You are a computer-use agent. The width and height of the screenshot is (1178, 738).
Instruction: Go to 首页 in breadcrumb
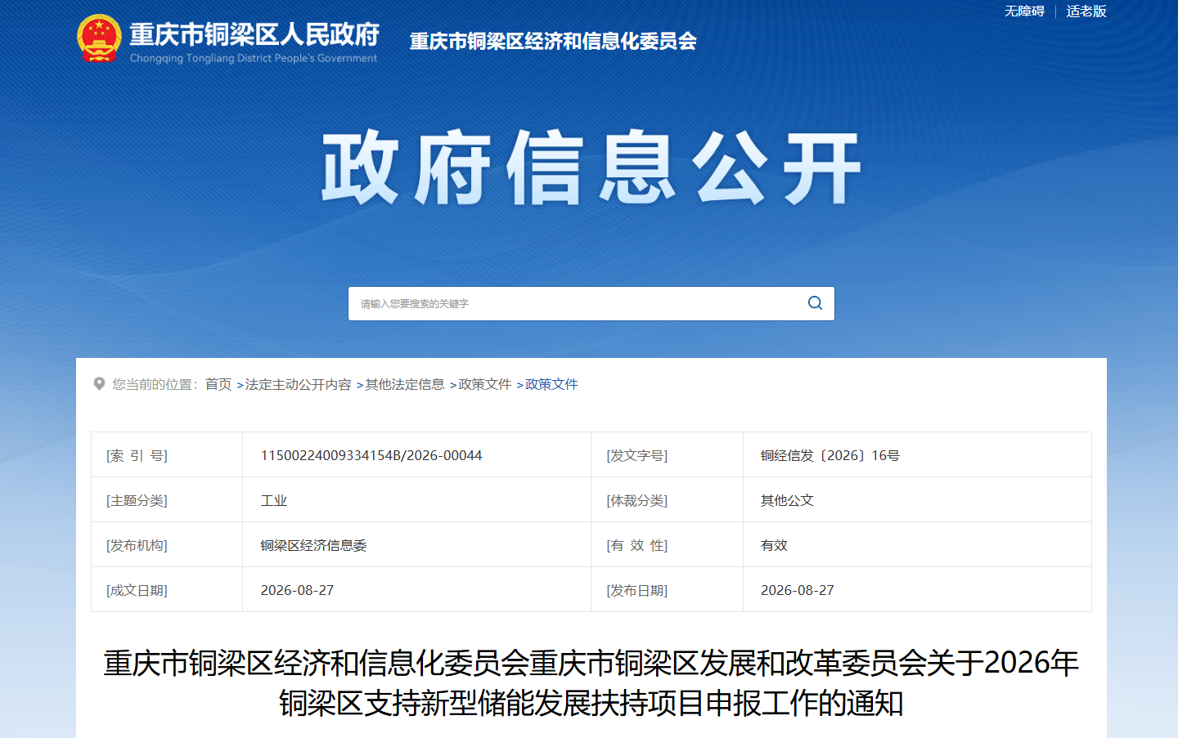click(x=218, y=384)
